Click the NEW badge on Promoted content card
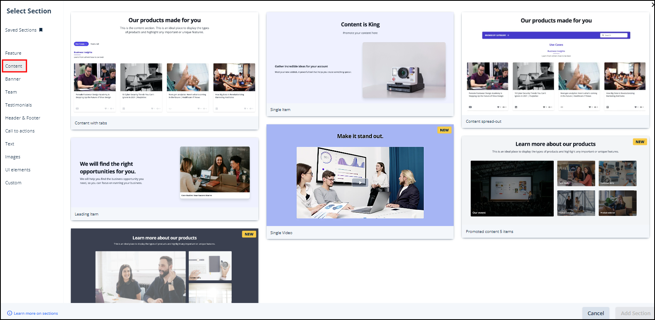The width and height of the screenshot is (655, 320). [x=640, y=142]
